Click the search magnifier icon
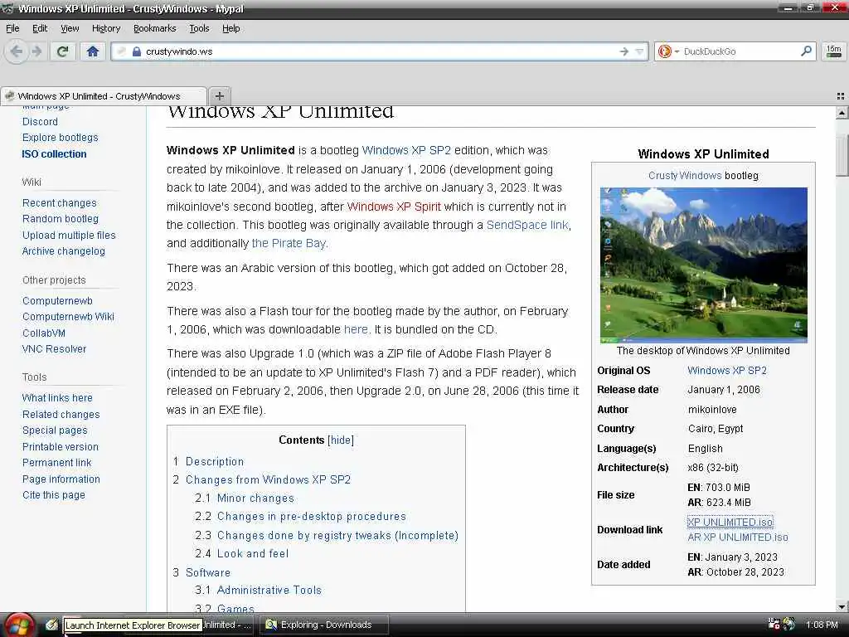This screenshot has width=849, height=637. [806, 51]
